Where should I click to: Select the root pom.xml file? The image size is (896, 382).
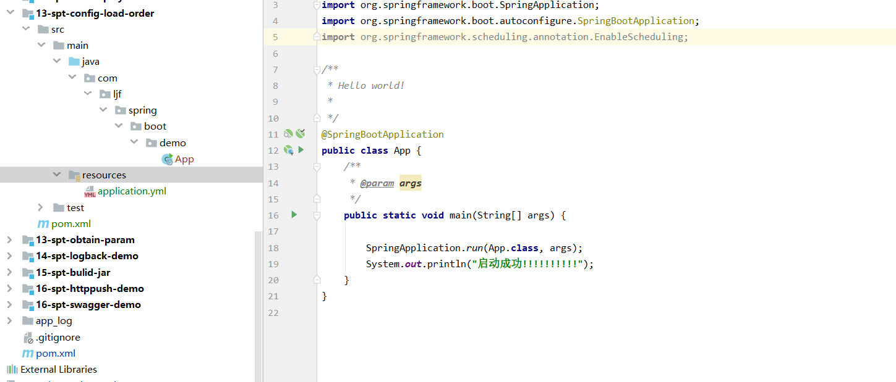[x=56, y=354]
